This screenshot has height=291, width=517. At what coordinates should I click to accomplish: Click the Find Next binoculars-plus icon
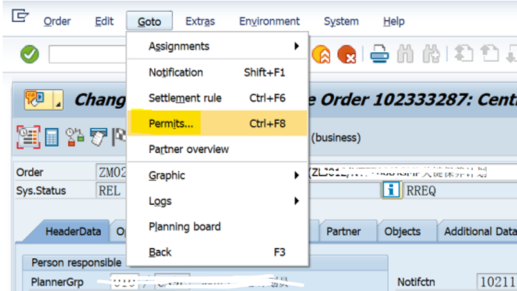click(x=431, y=54)
